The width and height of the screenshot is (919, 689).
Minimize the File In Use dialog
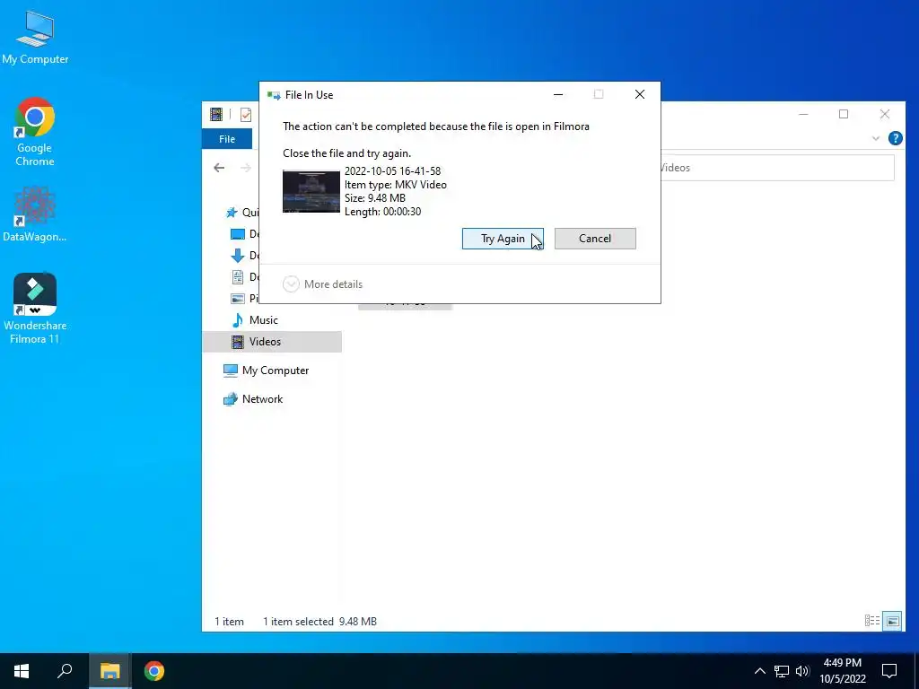click(558, 94)
